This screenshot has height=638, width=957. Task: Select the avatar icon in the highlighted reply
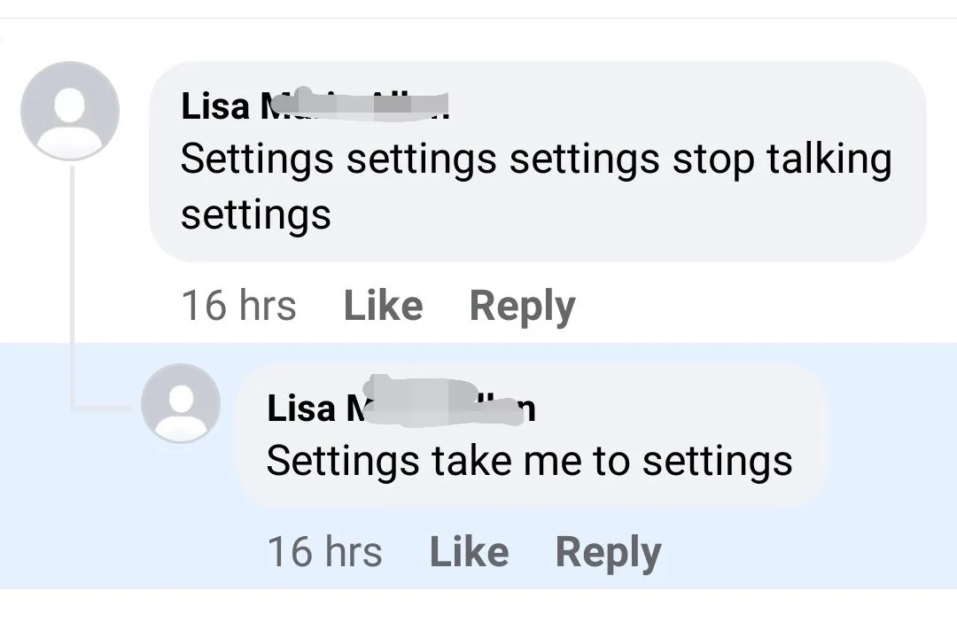[x=181, y=403]
